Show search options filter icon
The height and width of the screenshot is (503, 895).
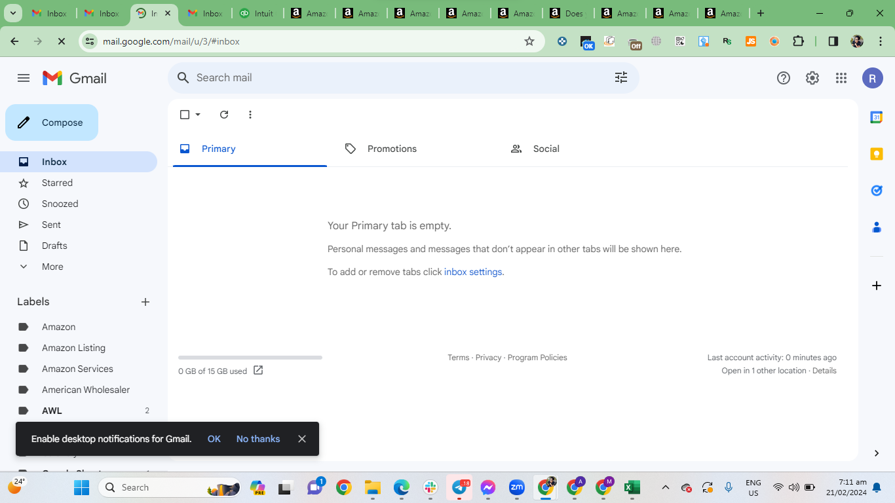coord(621,77)
